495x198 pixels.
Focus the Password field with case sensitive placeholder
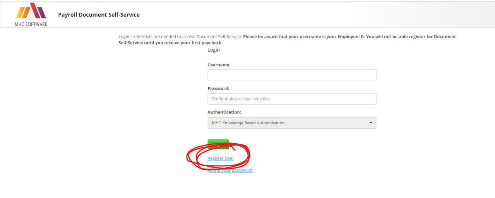292,99
